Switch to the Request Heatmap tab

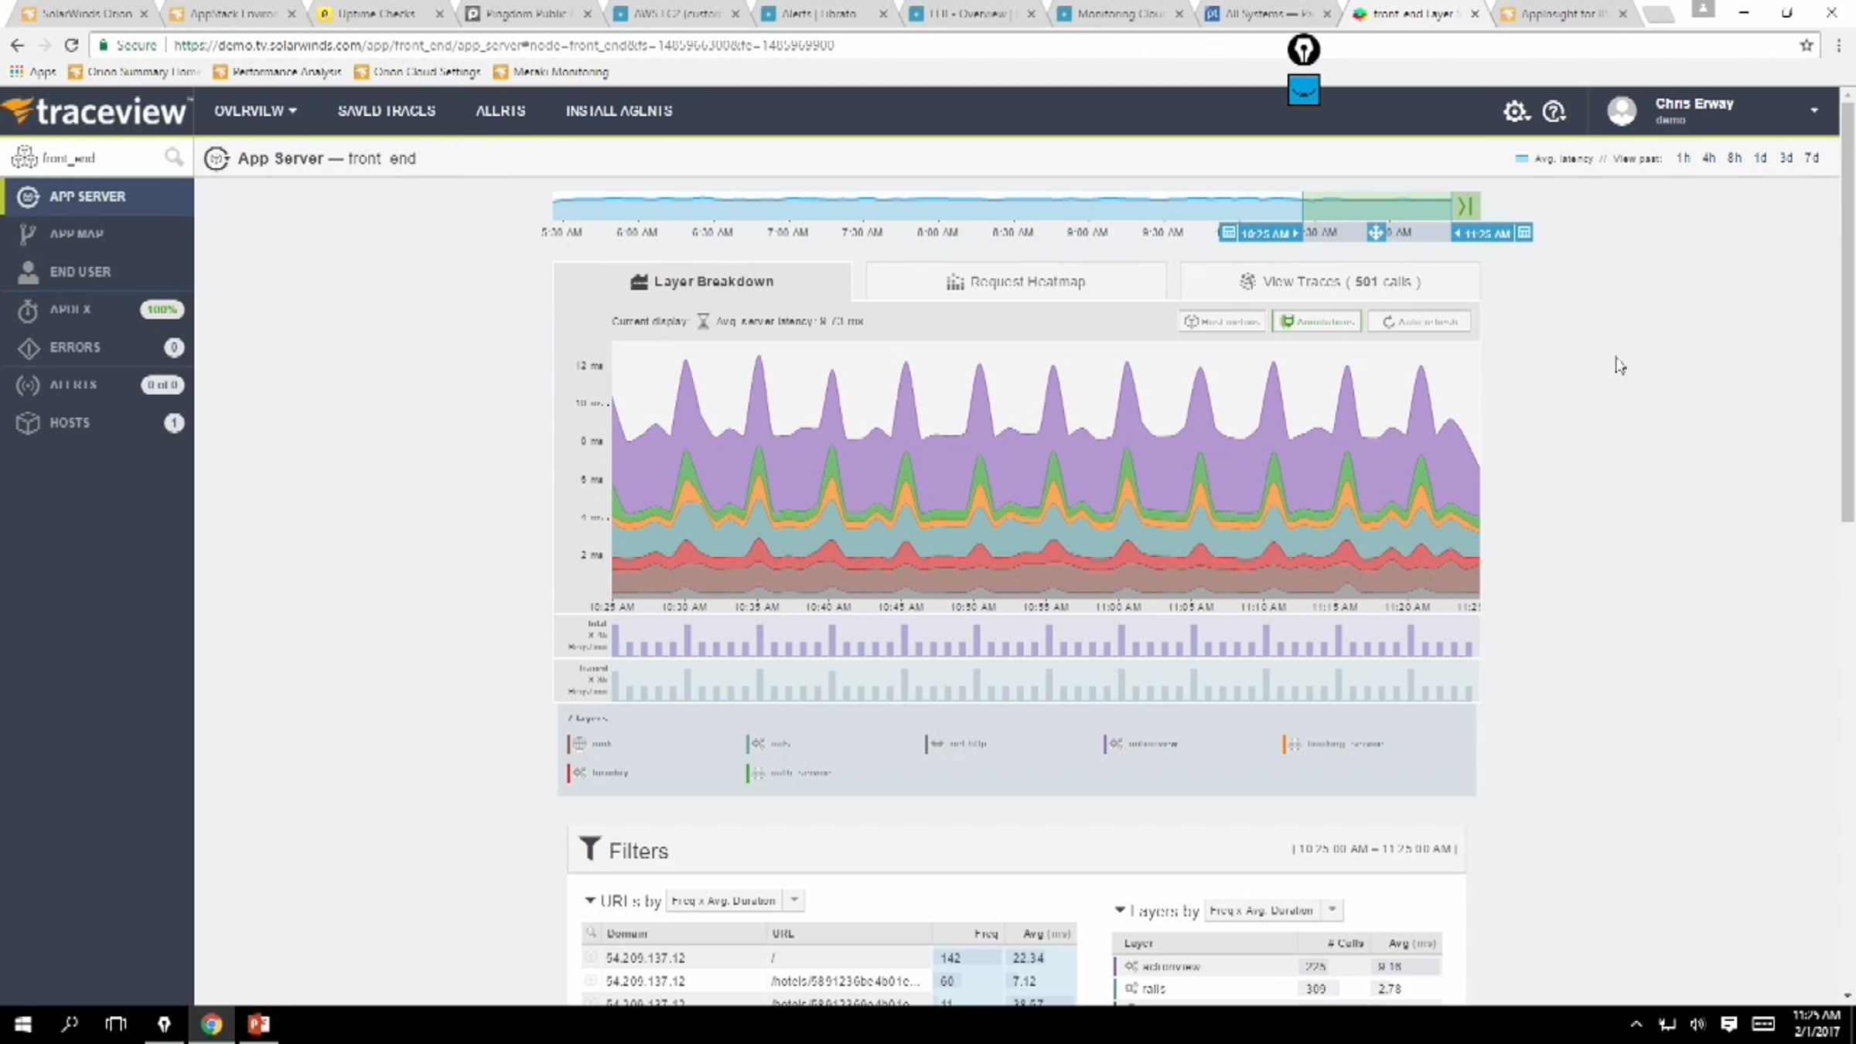pos(1015,281)
